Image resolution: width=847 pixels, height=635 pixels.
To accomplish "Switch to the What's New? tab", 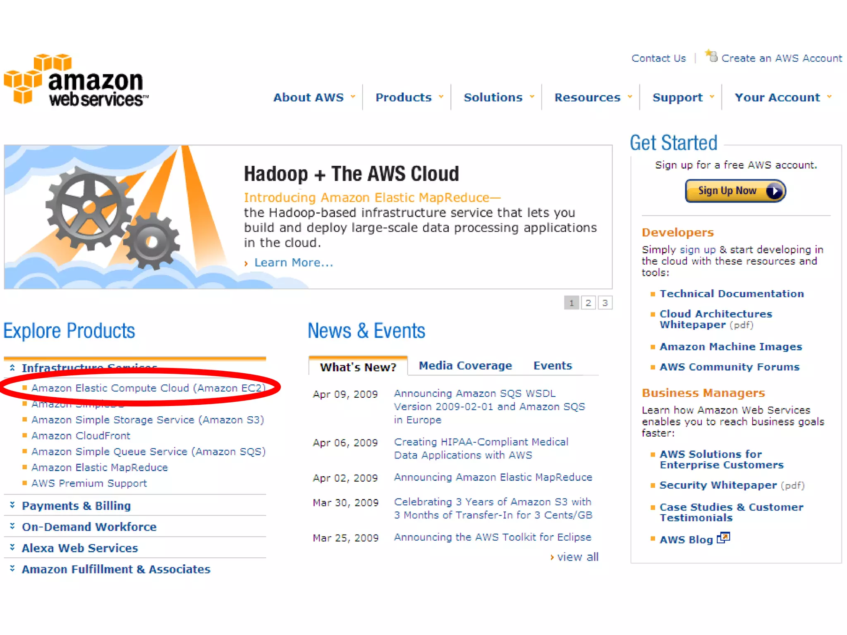I will point(358,366).
